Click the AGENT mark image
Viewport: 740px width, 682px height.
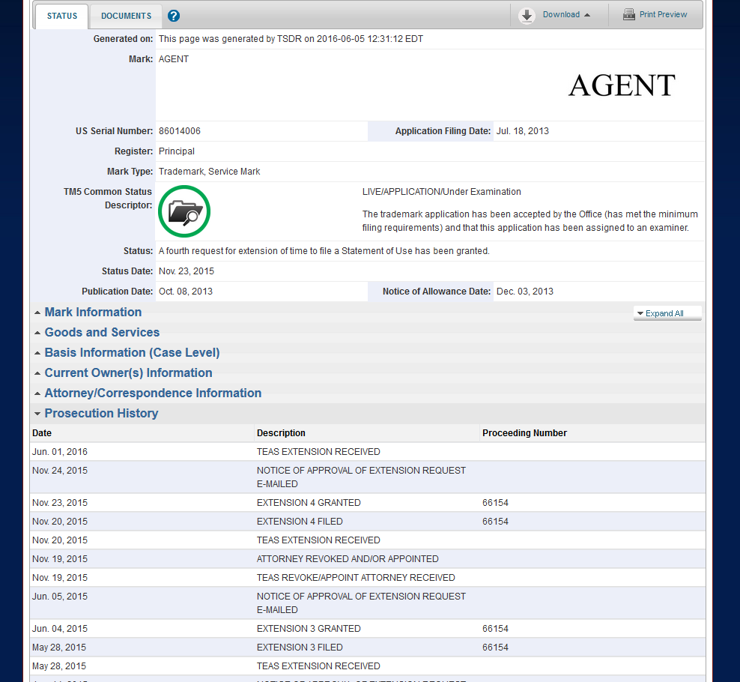(621, 85)
